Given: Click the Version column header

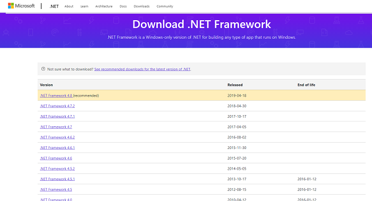Looking at the screenshot, I should (x=46, y=85).
